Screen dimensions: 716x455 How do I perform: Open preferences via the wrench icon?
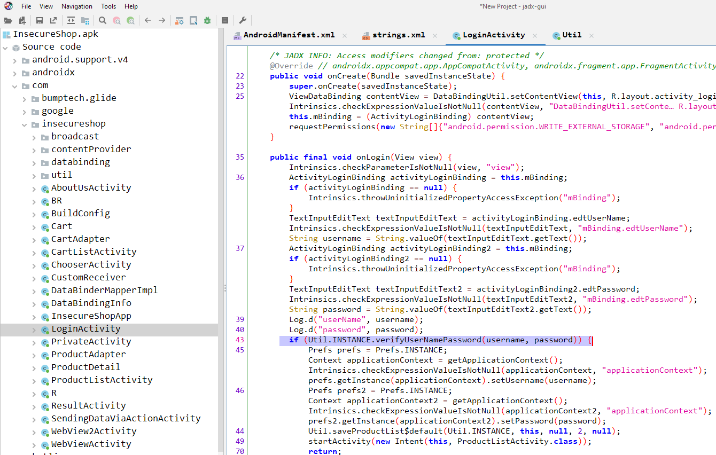242,20
